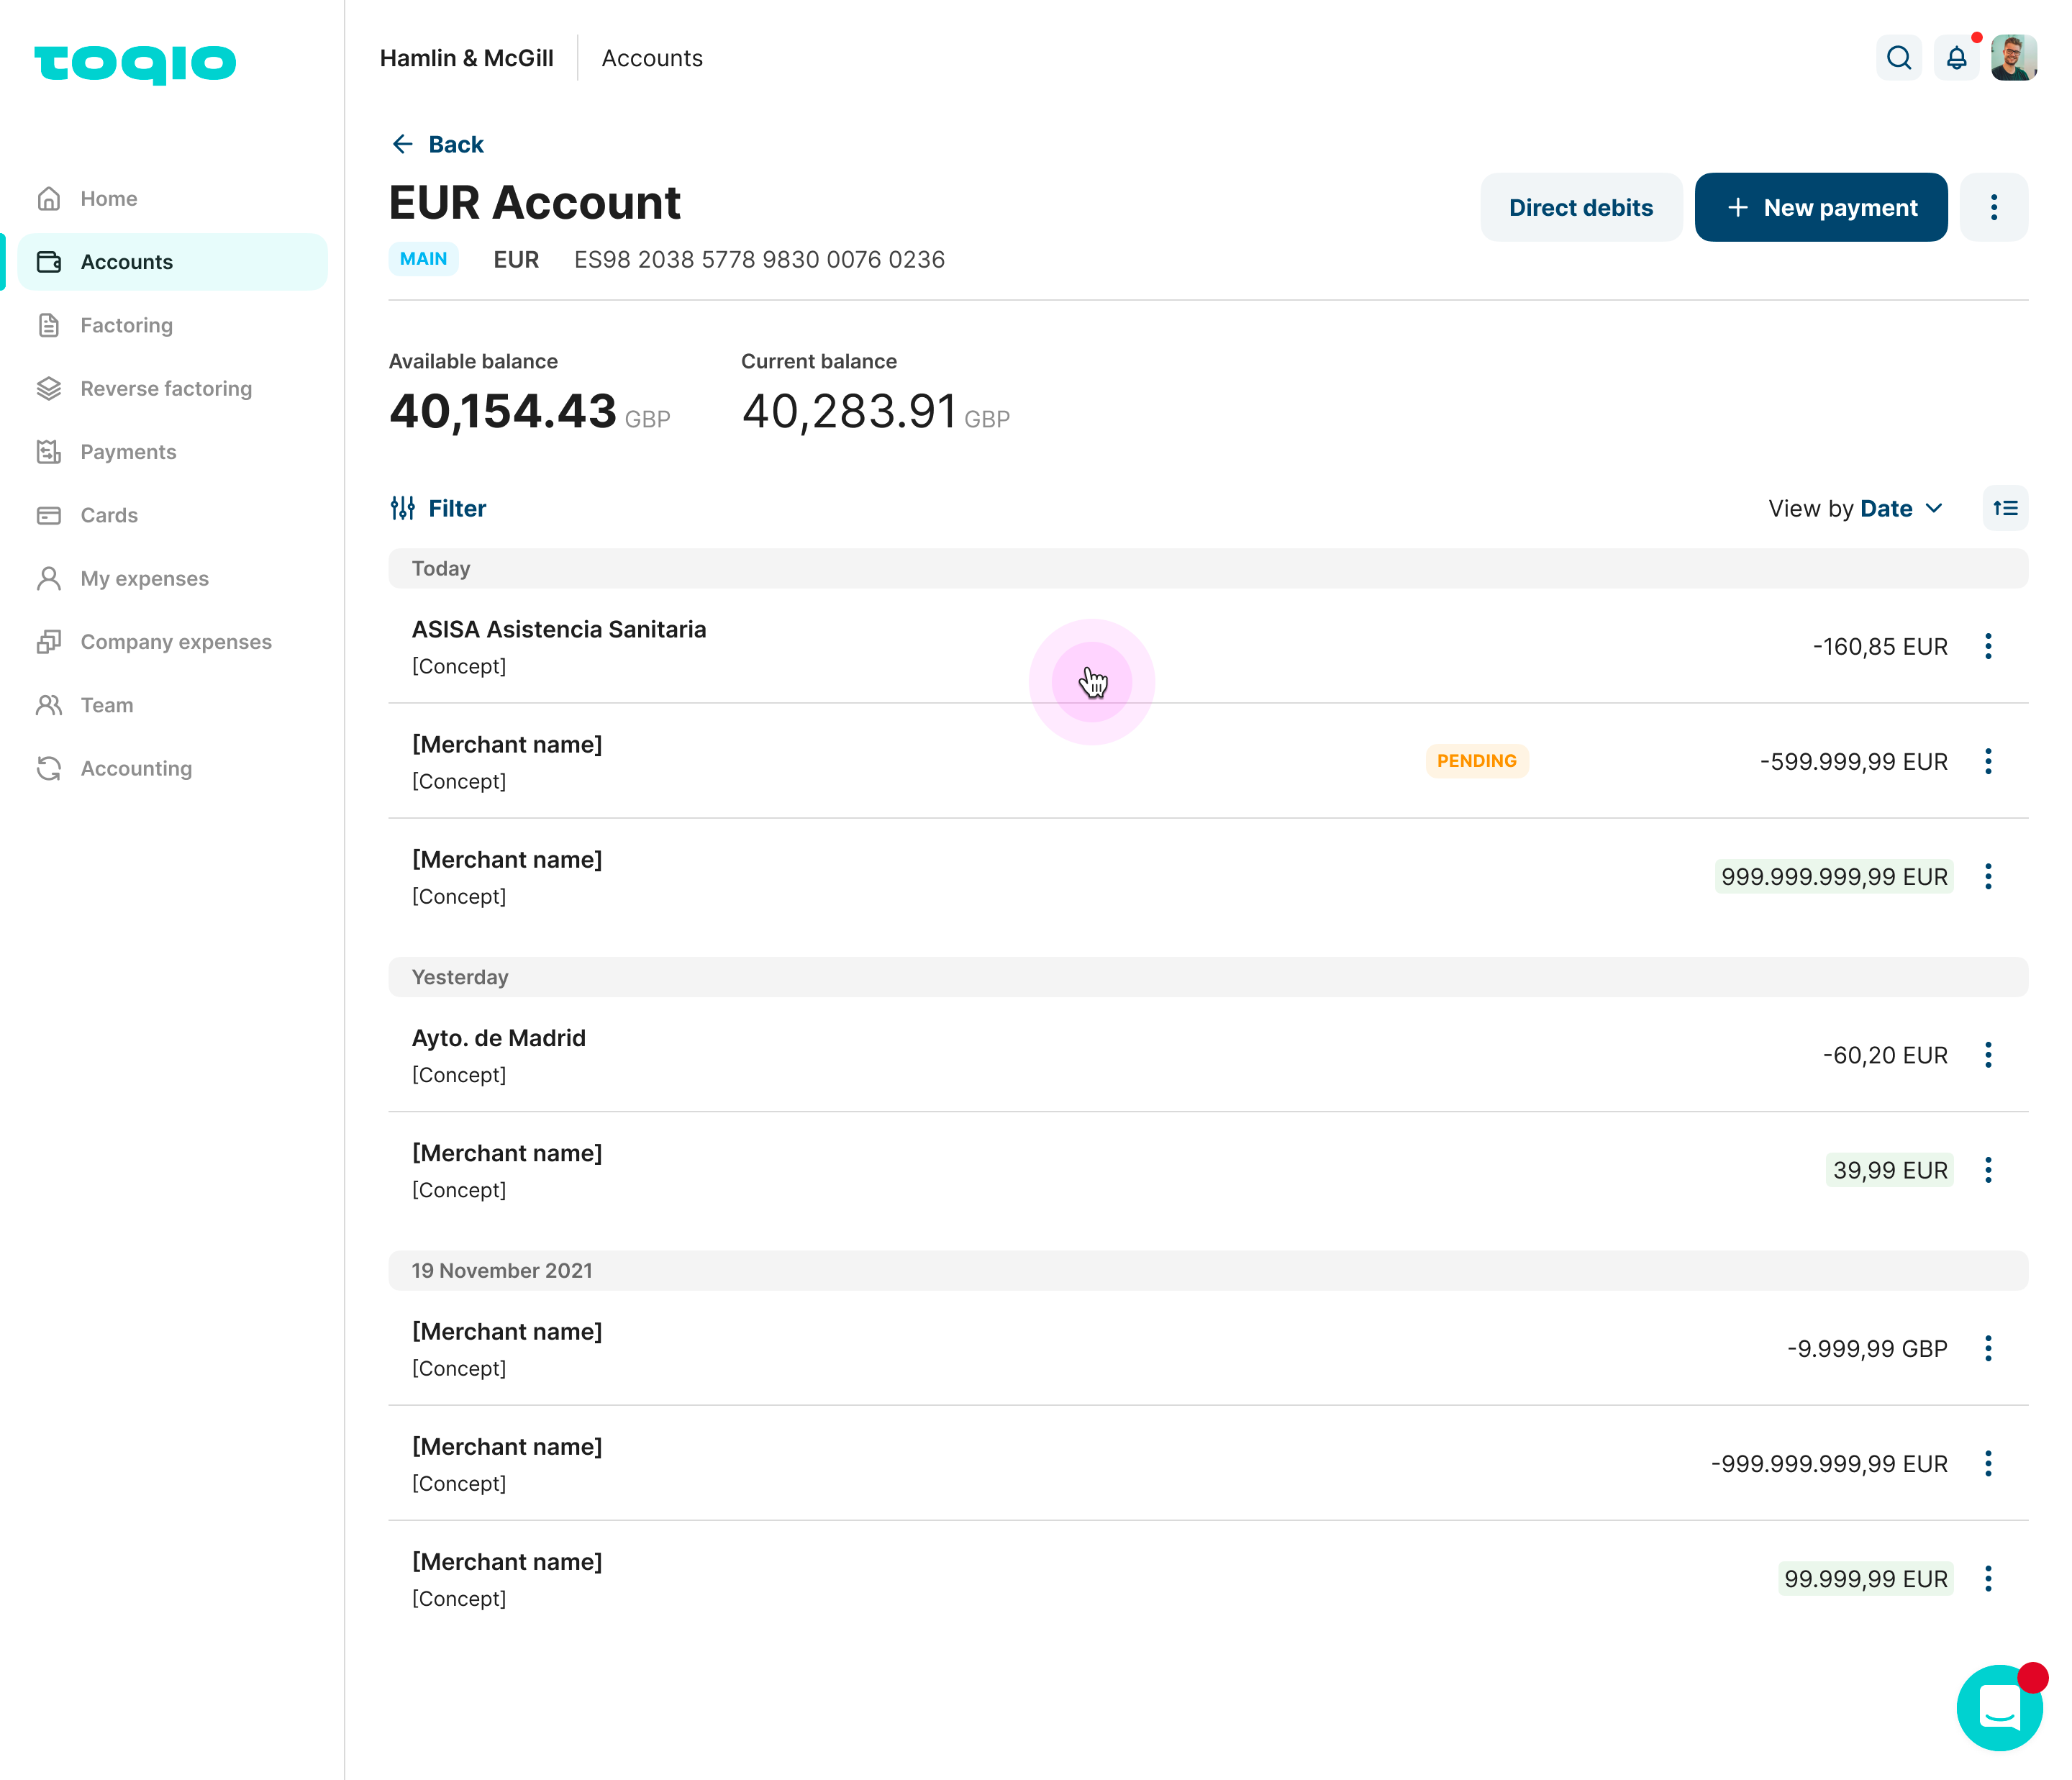Navigate to Factoring in sidebar
Viewport: 2072px width, 1780px height.
point(126,325)
